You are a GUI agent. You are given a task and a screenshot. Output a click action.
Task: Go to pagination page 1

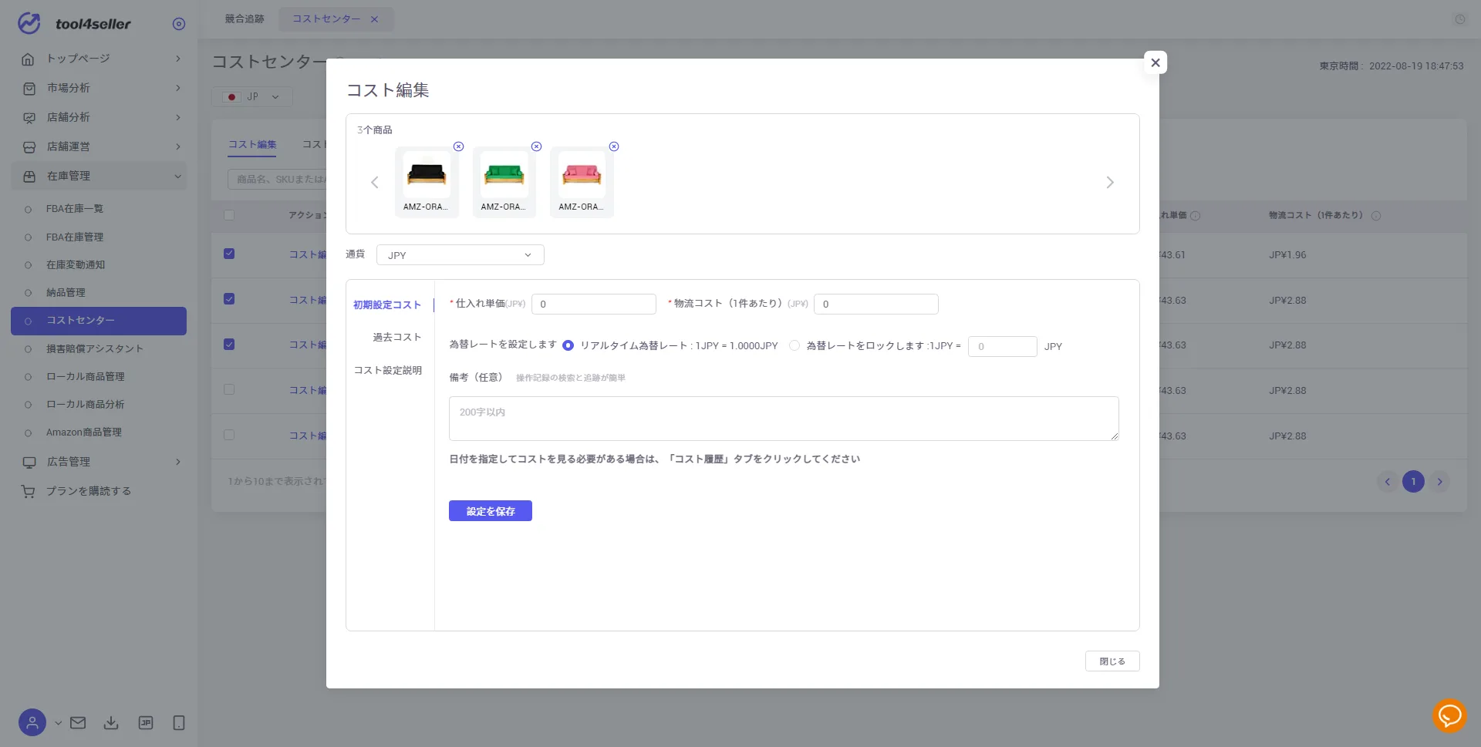1413,482
